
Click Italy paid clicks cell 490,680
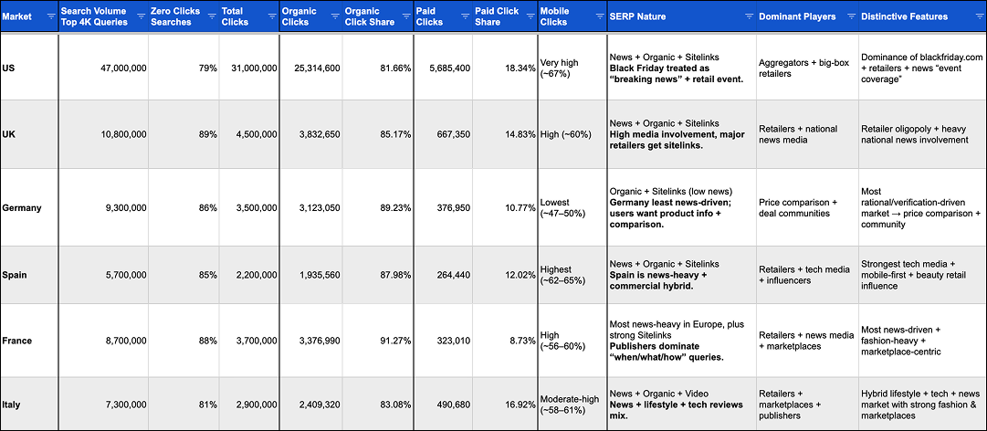[445, 404]
